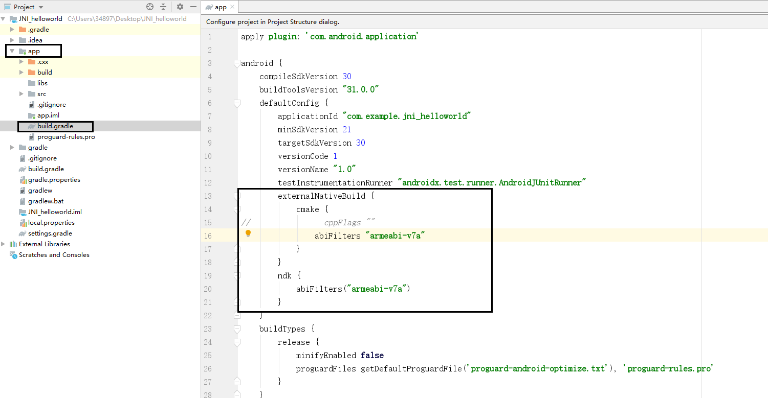Expand the src folder
Screen dimensions: 768x398
coord(21,93)
